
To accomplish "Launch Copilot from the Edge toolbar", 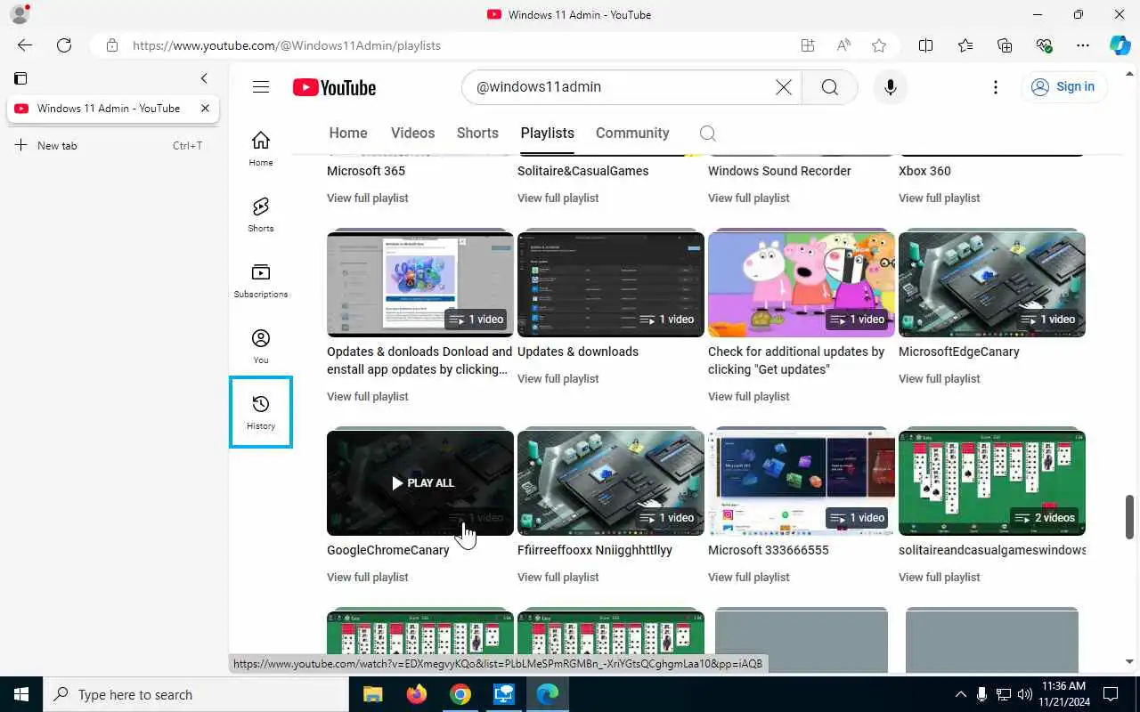I will (1120, 45).
